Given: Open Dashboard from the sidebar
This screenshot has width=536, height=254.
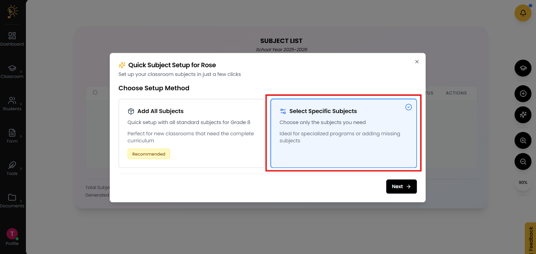Looking at the screenshot, I should coord(12,39).
